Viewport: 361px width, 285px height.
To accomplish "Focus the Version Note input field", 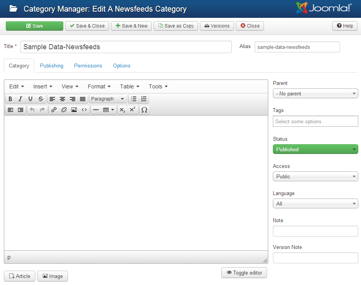I will click(316, 258).
